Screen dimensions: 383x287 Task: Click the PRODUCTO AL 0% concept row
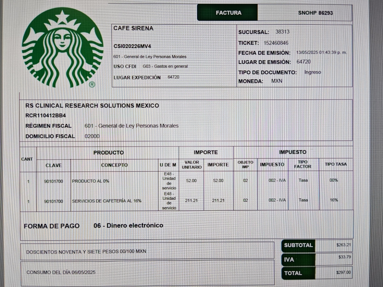[x=91, y=181]
